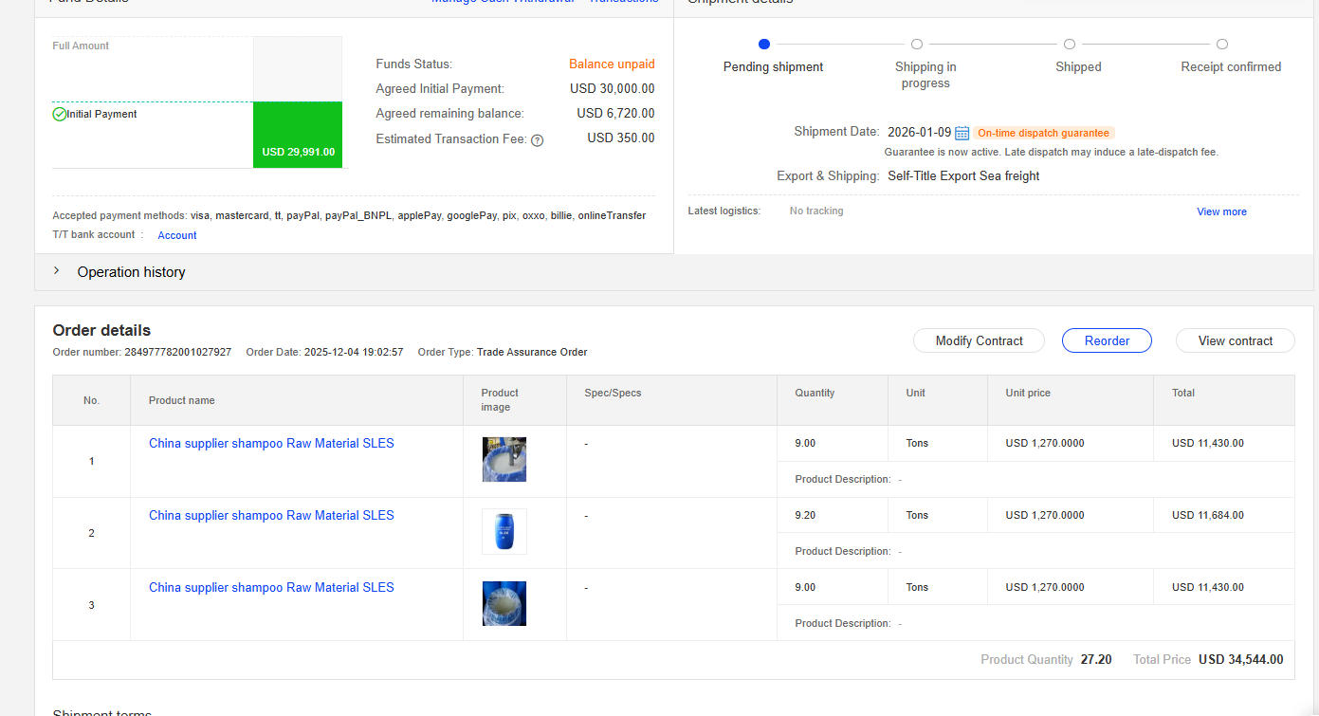Click the Shipping in progress step circle
The image size is (1319, 716).
pyautogui.click(x=917, y=44)
